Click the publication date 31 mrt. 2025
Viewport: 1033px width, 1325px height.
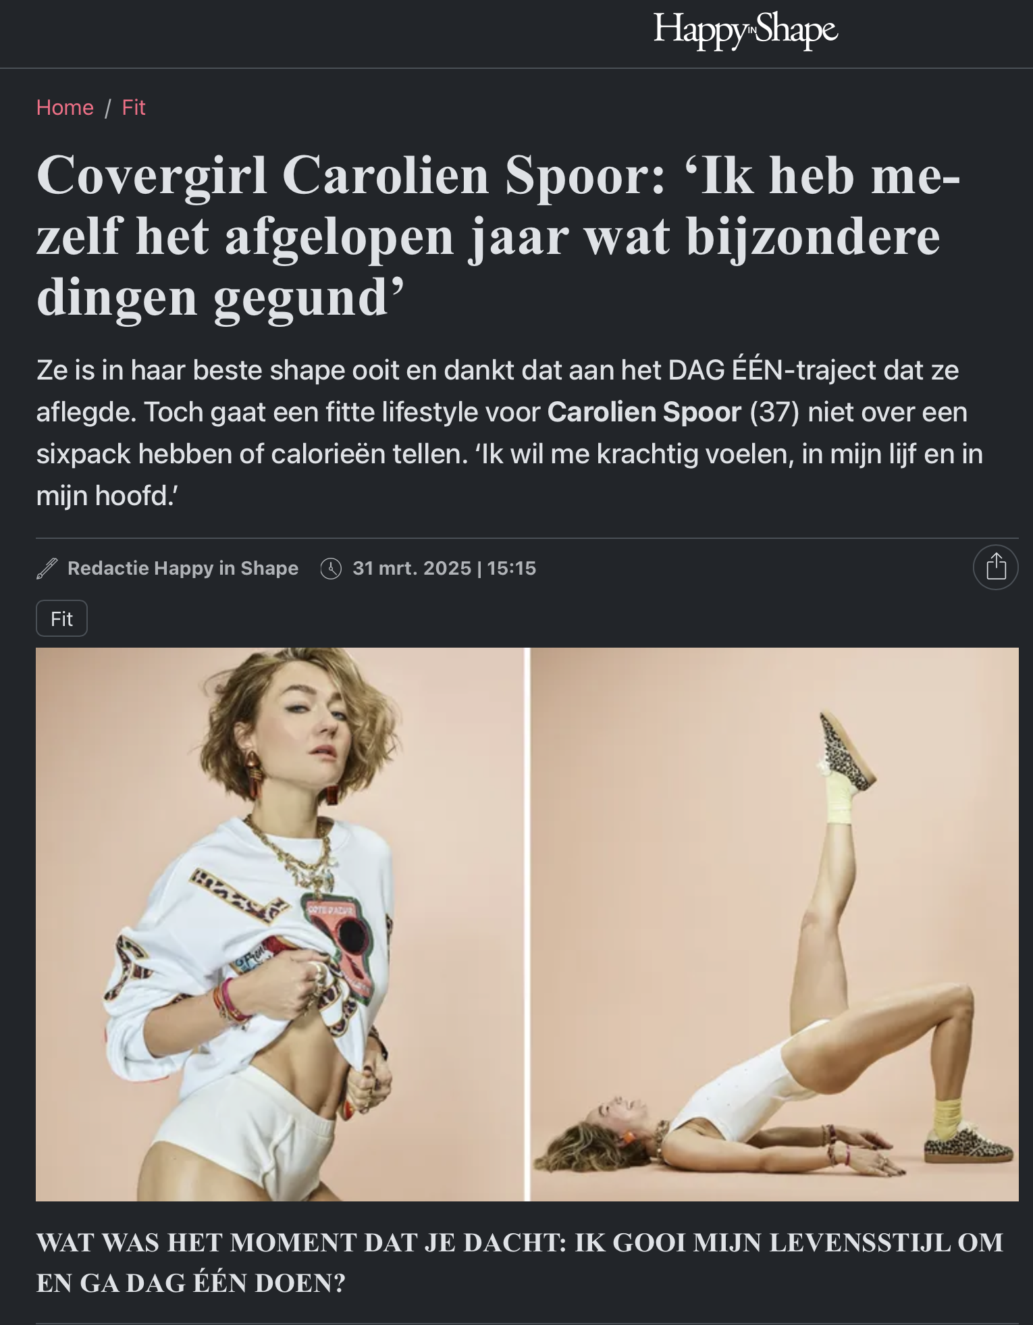(x=412, y=569)
